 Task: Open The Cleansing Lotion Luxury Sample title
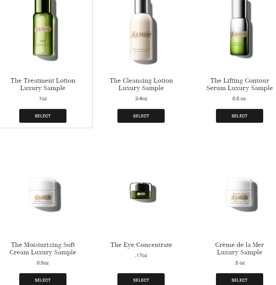(141, 84)
